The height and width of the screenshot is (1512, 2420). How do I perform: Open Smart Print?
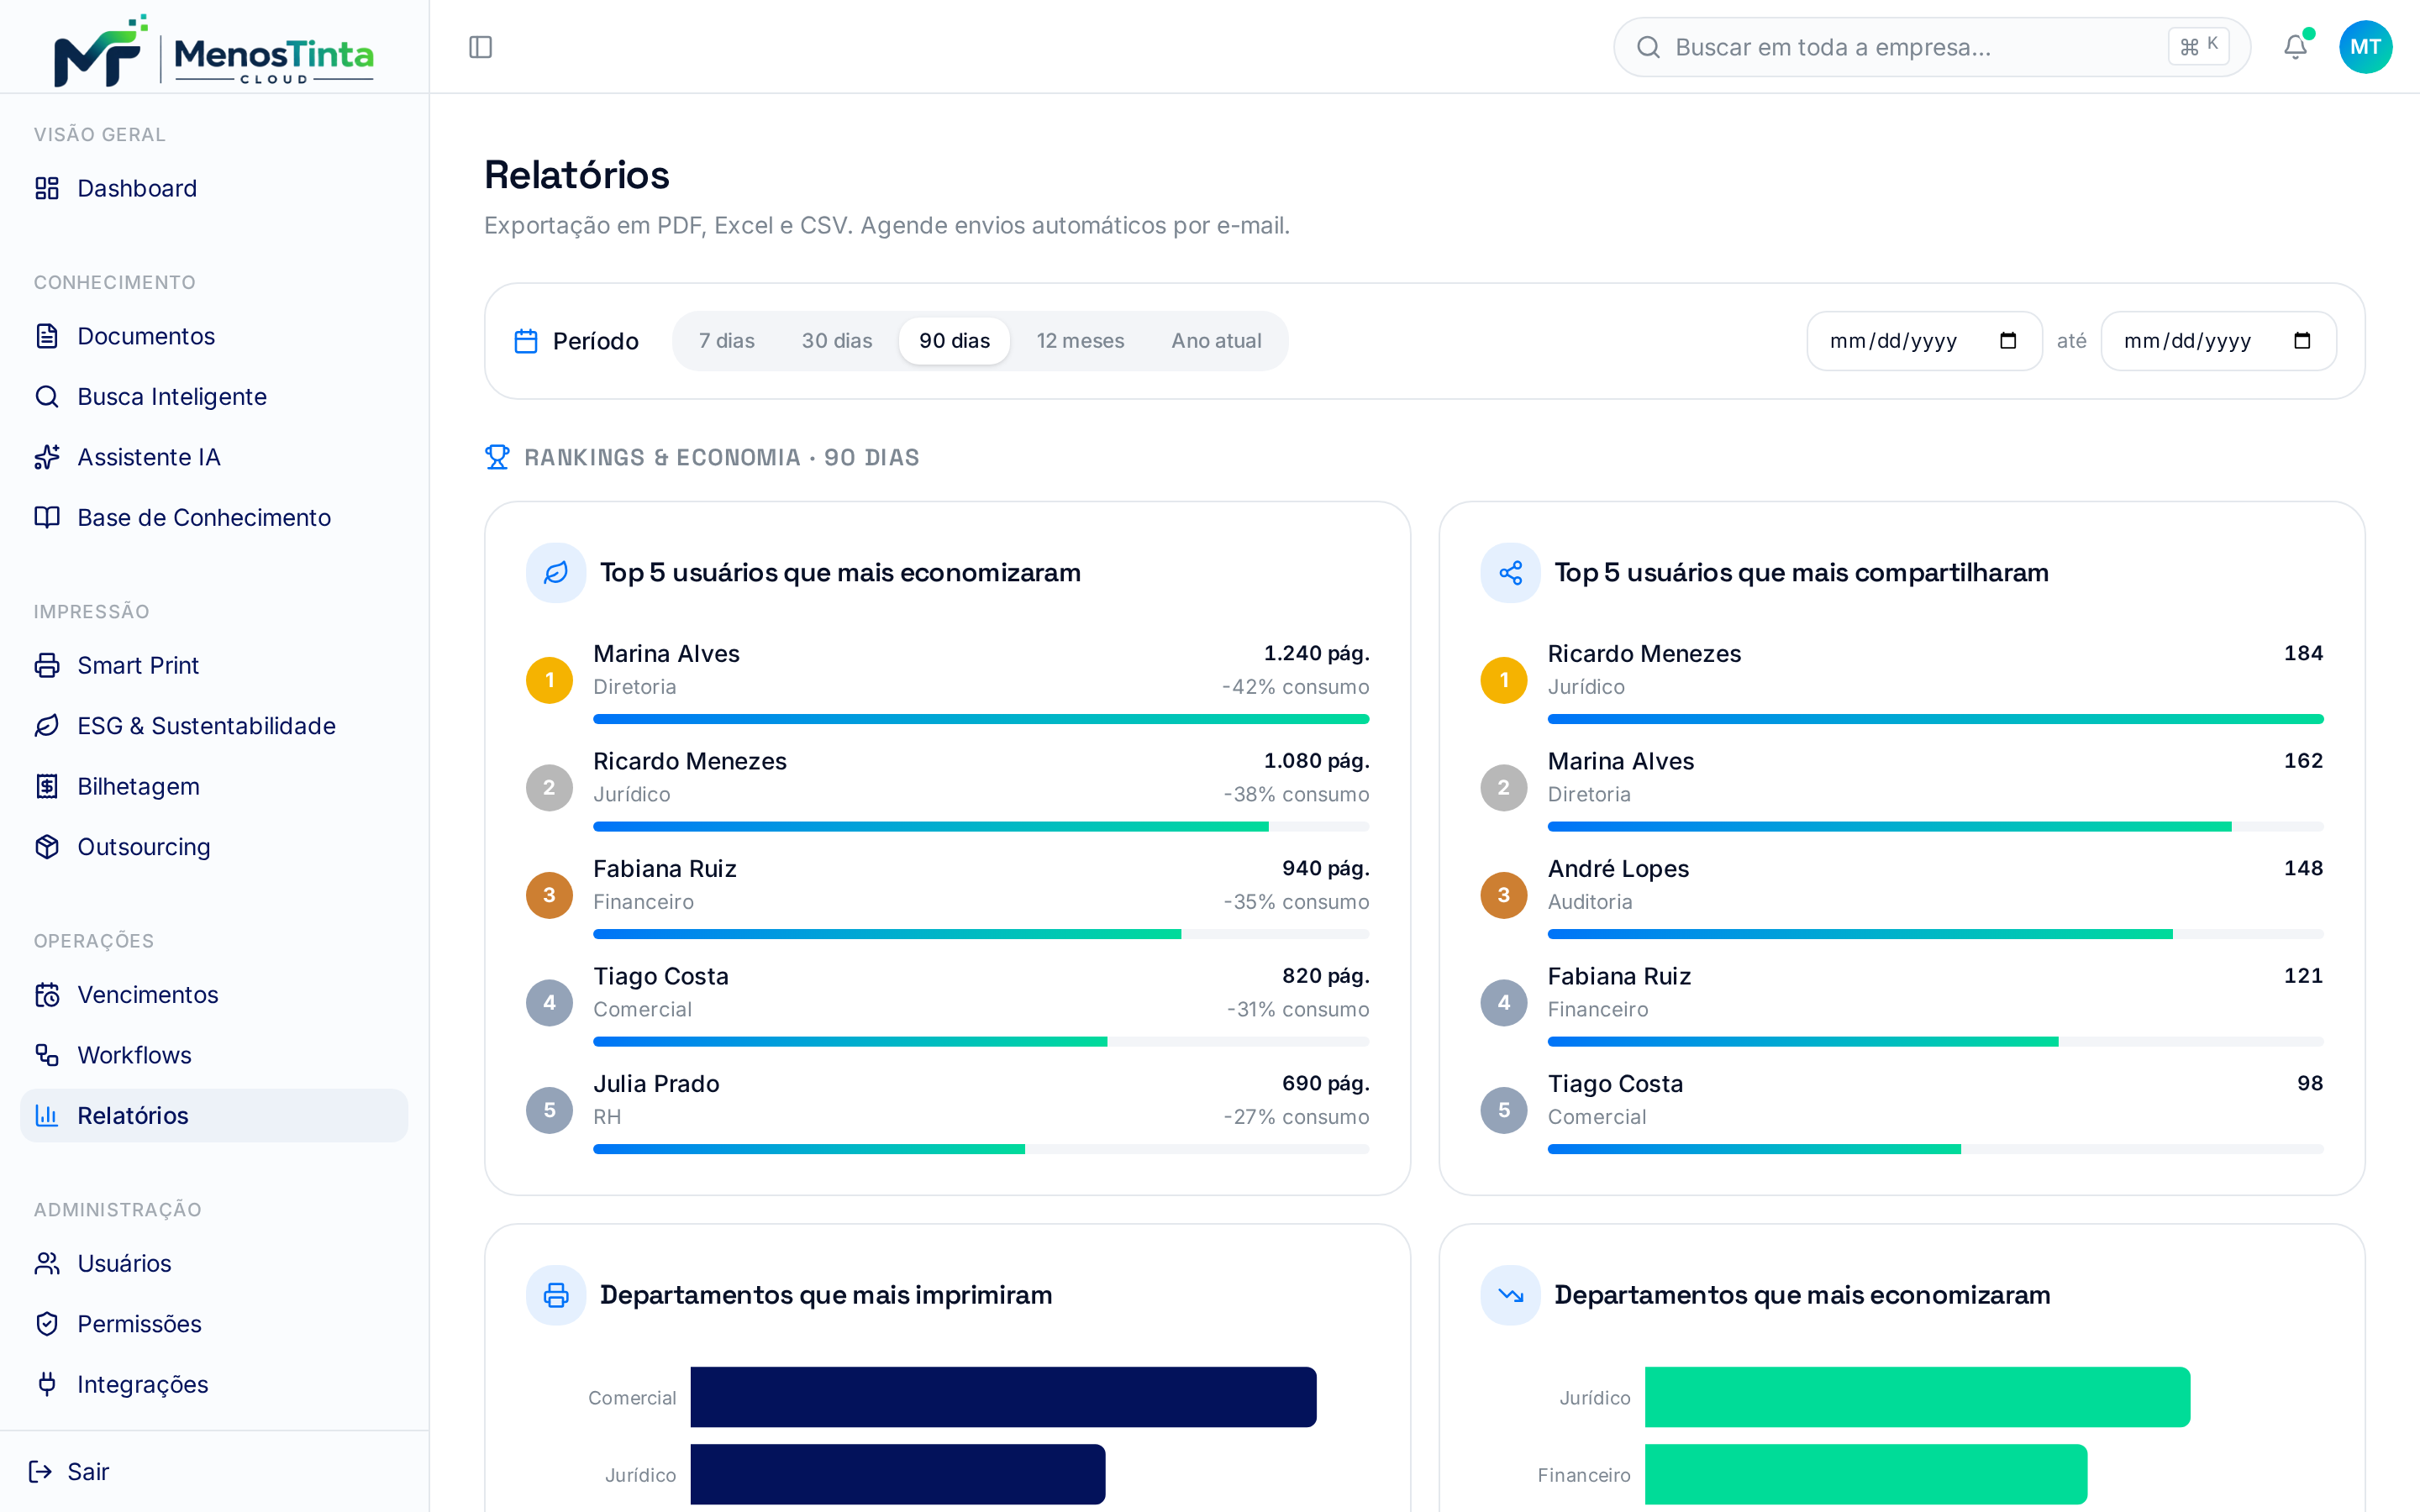point(214,665)
